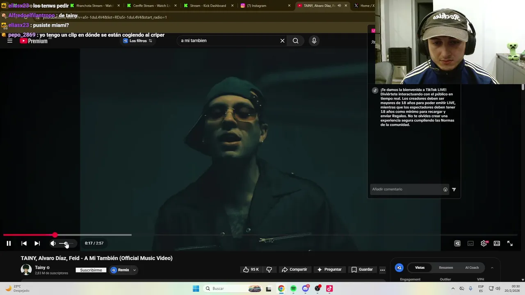This screenshot has width=525, height=295.
Task: Open system volume tray icon
Action: 498,288
